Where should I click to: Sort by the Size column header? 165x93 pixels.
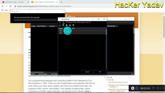[73, 28]
